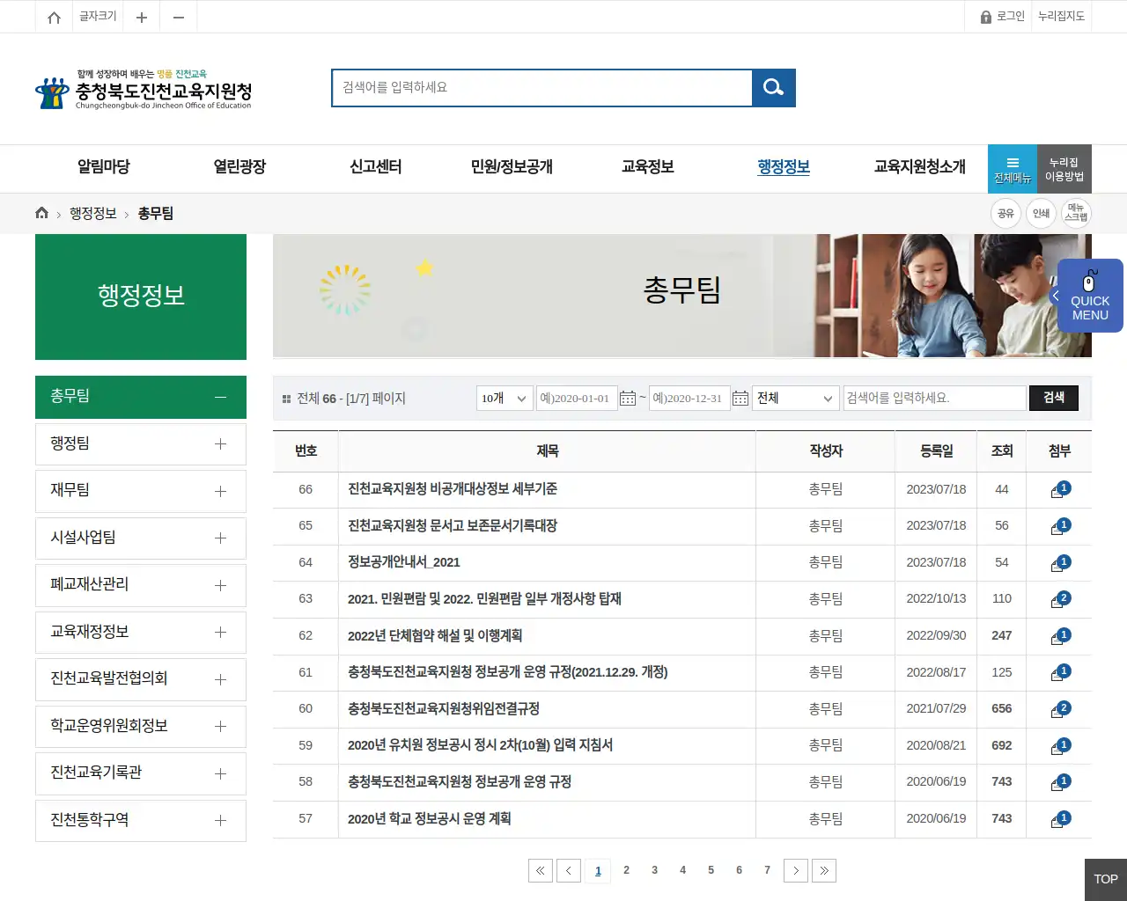Open the end date calendar picker icon
Image resolution: width=1127 pixels, height=901 pixels.
pyautogui.click(x=740, y=399)
